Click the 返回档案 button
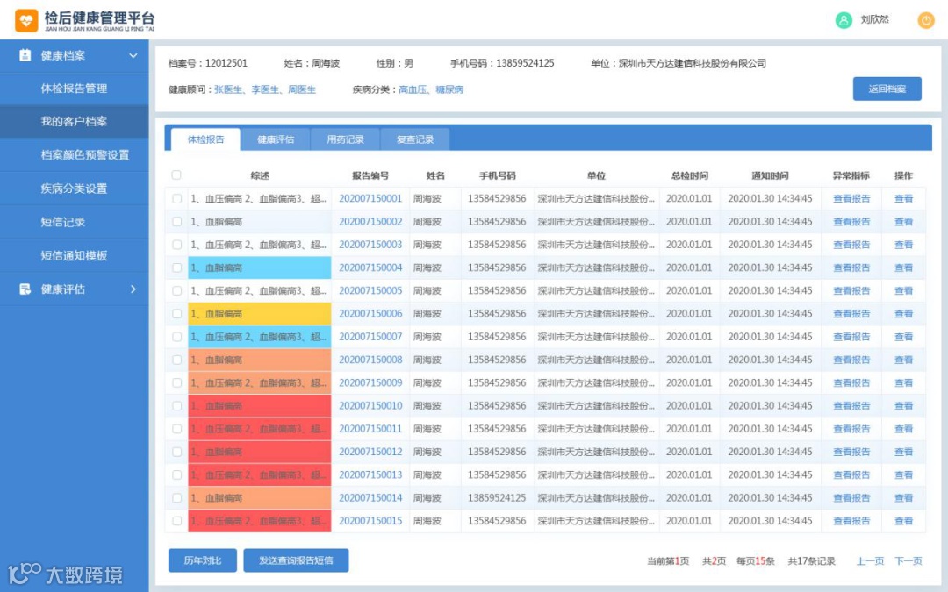This screenshot has height=592, width=948. pos(887,89)
